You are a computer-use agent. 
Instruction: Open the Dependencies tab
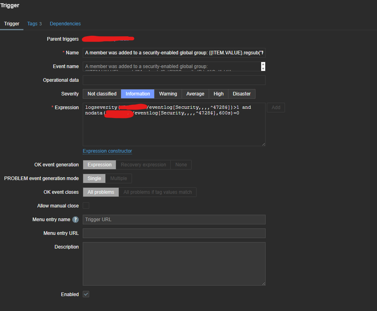[x=65, y=24]
